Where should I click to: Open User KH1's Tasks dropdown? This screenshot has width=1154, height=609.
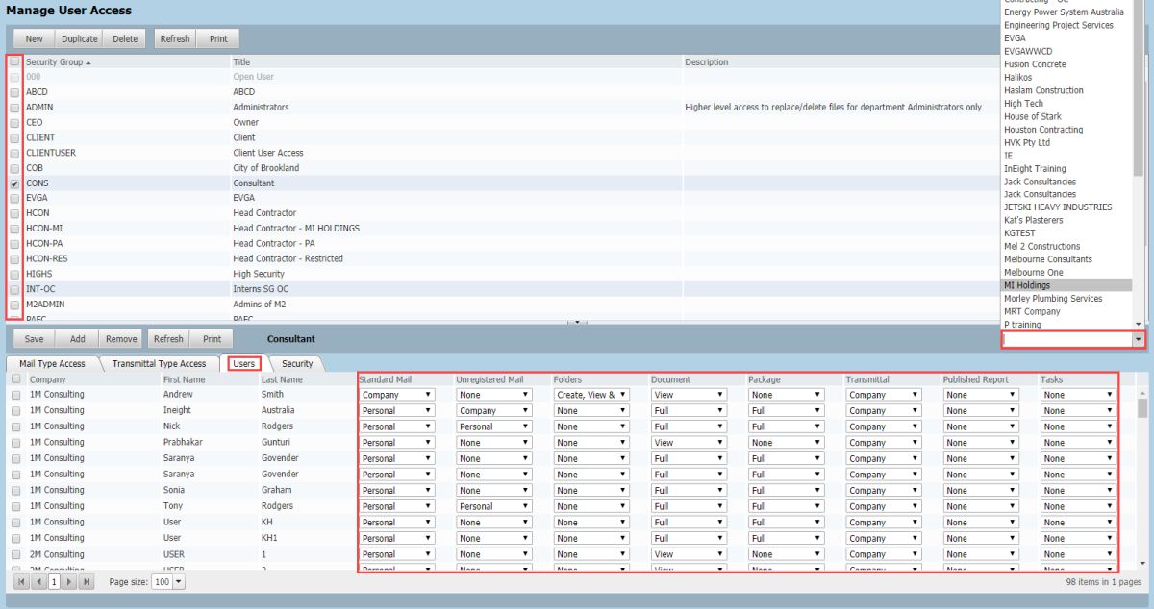(x=1079, y=538)
